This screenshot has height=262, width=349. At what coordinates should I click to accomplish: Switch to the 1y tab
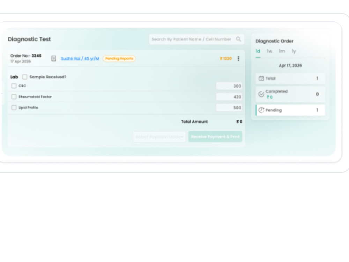pyautogui.click(x=294, y=51)
